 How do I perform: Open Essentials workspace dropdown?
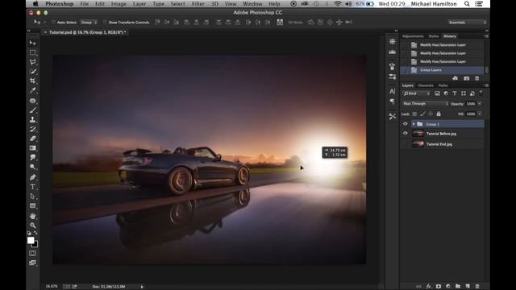[467, 23]
